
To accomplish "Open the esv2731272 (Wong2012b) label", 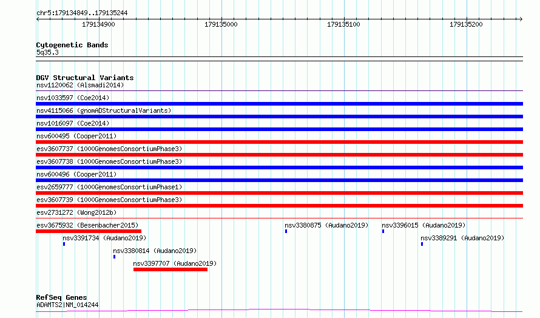I will tap(76, 212).
